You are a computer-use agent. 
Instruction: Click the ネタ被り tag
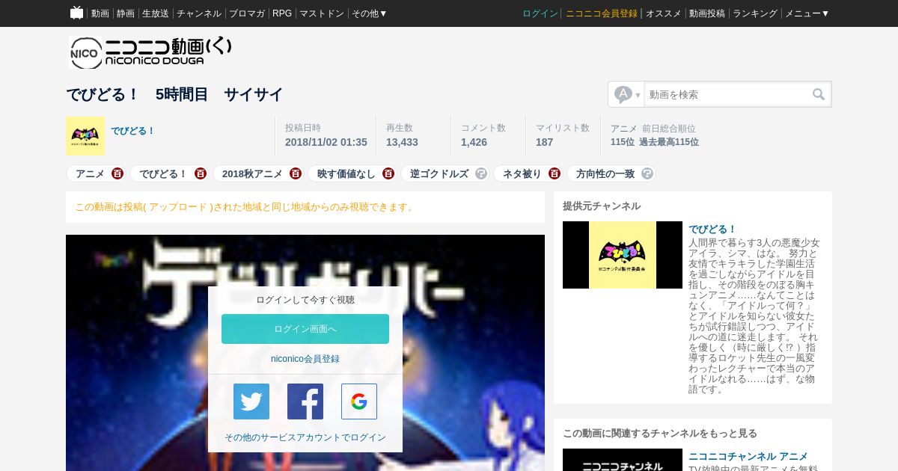pyautogui.click(x=522, y=173)
